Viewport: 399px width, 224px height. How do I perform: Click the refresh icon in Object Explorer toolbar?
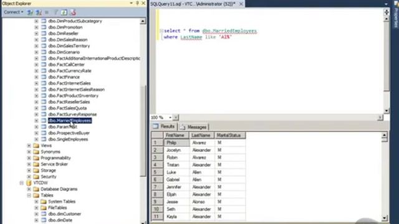pyautogui.click(x=64, y=12)
